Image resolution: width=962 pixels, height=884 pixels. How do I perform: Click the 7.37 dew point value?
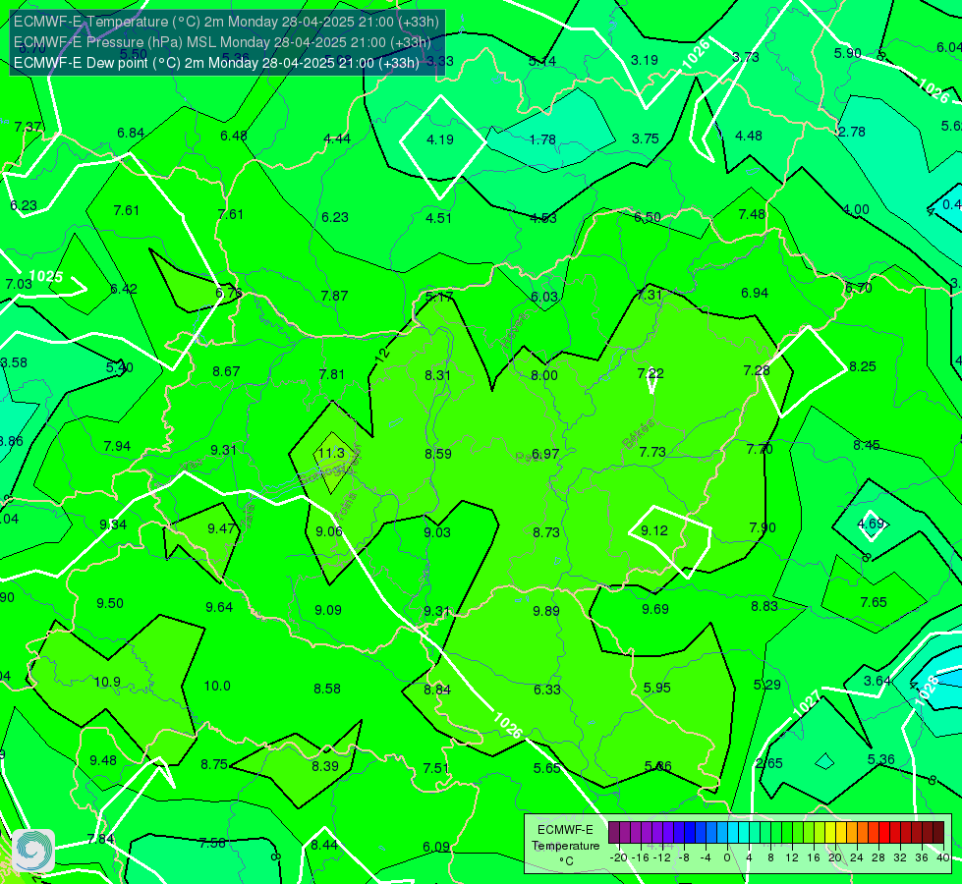(x=28, y=127)
